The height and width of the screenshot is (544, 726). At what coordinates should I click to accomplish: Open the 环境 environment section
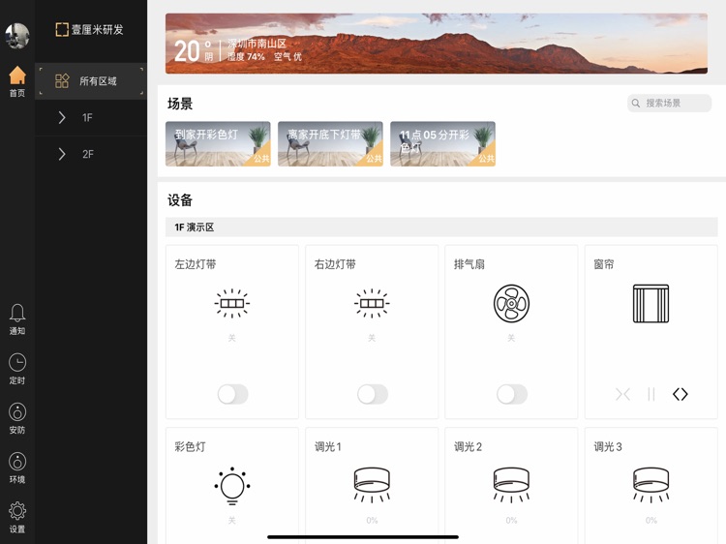(17, 468)
